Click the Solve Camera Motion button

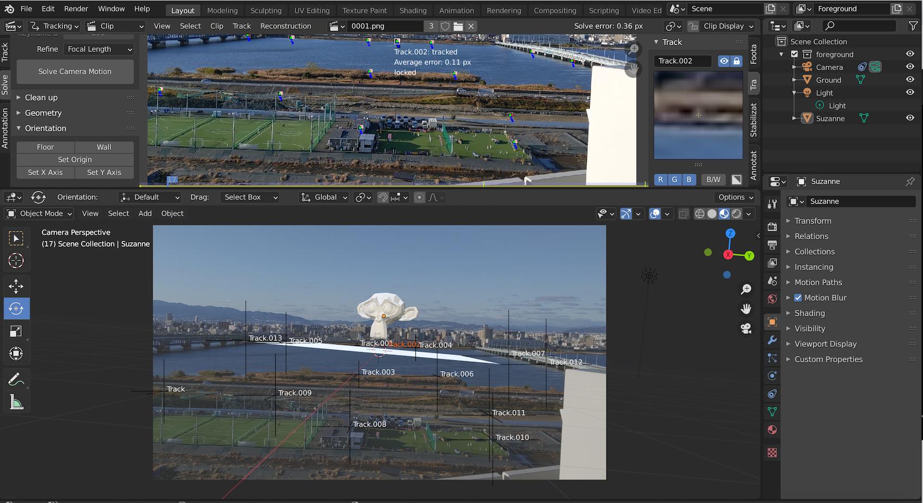tap(75, 72)
